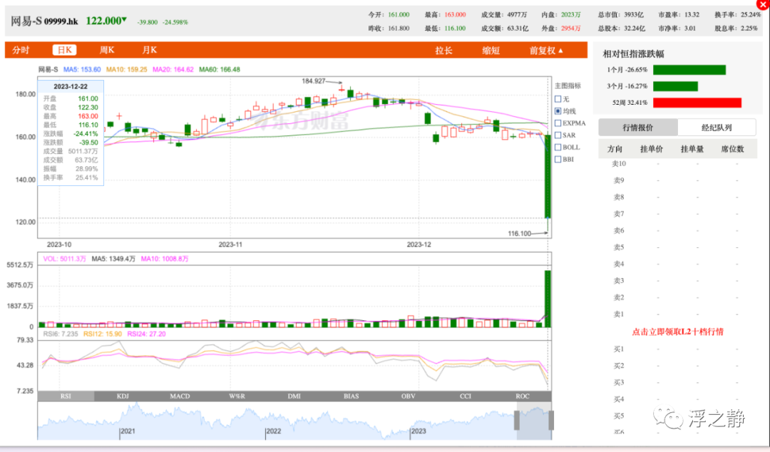Viewport: 770px width, 452px height.
Task: Click 缩短 to shorten the chart
Action: [x=491, y=51]
